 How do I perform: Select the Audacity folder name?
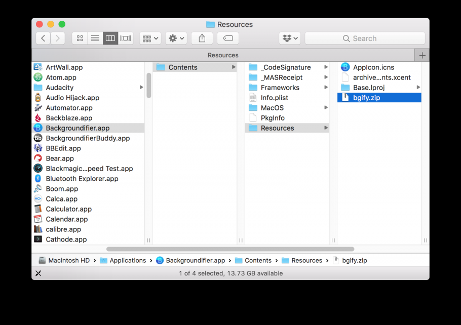[x=60, y=88]
